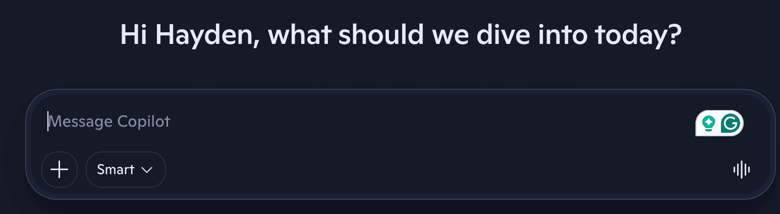The width and height of the screenshot is (780, 214).
Task: Click blank space between Smart and waveform icon
Action: (x=449, y=170)
